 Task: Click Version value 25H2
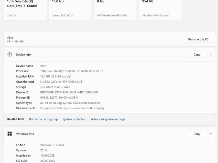click(x=44, y=150)
